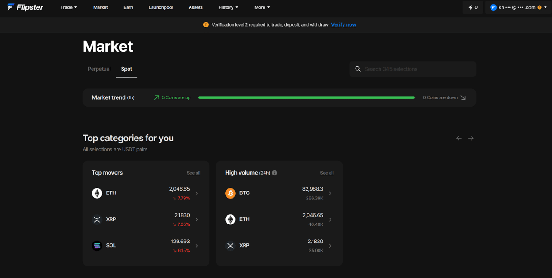
Task: Select the Spot tab
Action: 126,69
